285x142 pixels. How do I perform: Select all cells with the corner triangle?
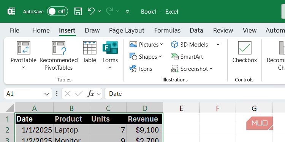[10, 108]
